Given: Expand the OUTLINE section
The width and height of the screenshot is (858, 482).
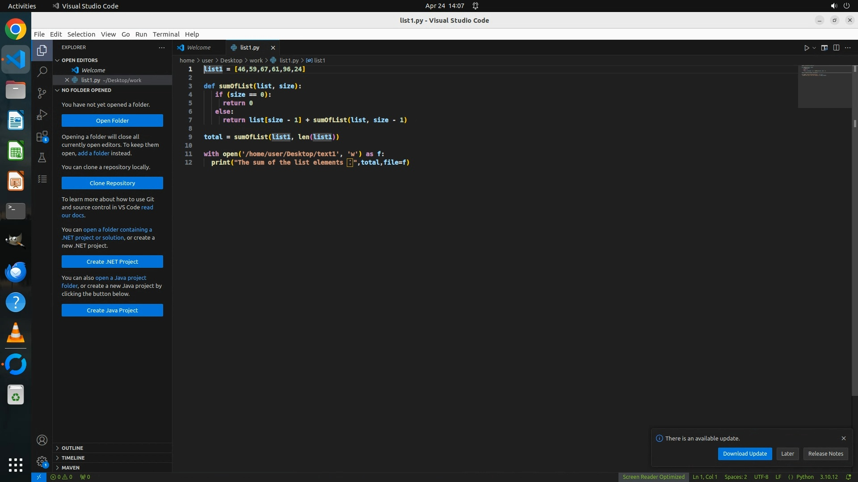Looking at the screenshot, I should (x=72, y=448).
